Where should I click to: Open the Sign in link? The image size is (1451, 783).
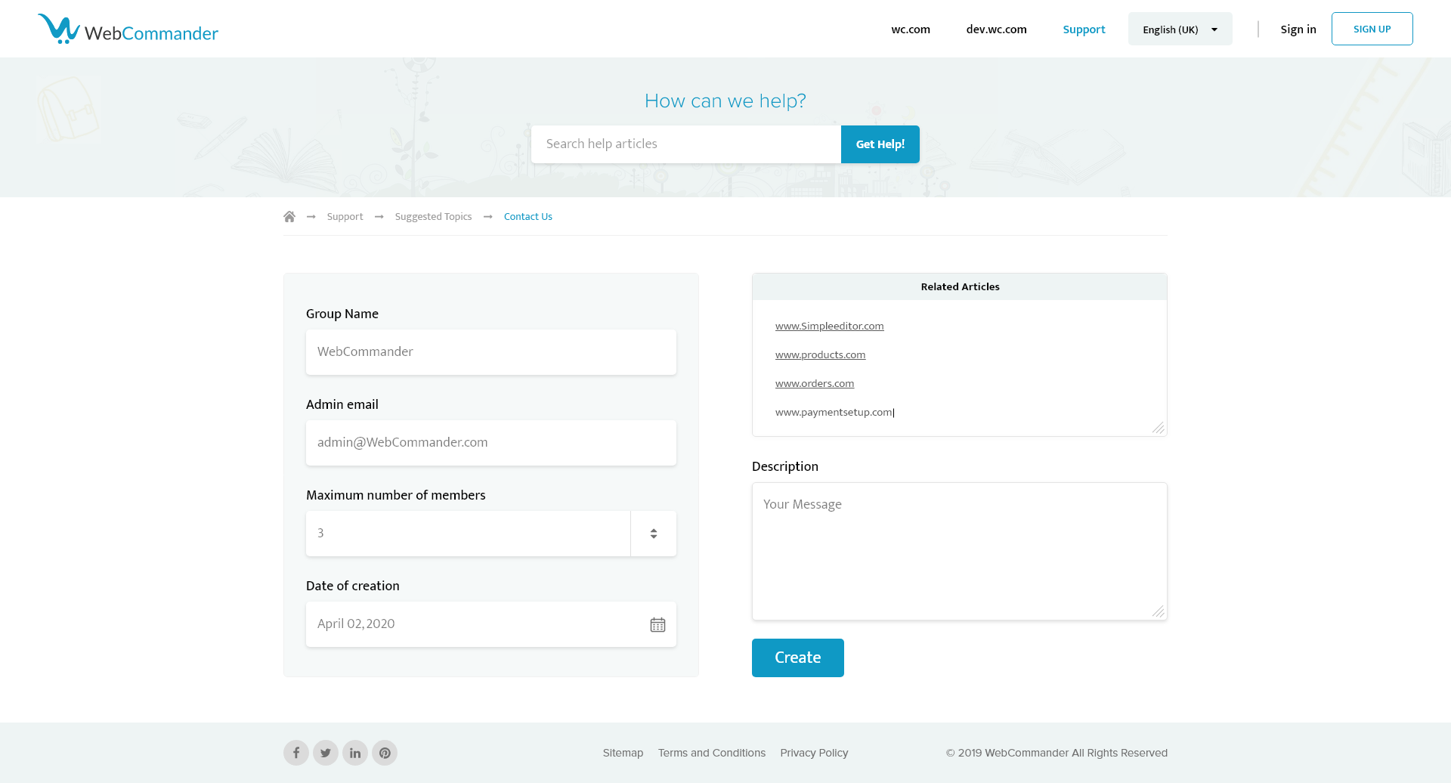[x=1298, y=29]
